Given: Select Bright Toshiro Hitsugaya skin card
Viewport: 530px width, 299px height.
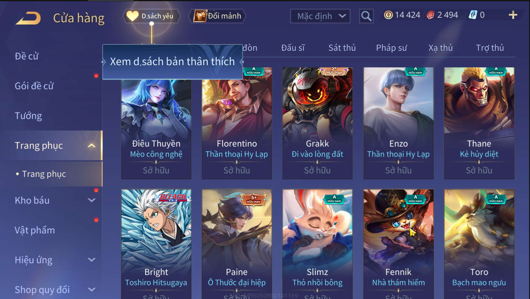Looking at the screenshot, I should (x=156, y=244).
